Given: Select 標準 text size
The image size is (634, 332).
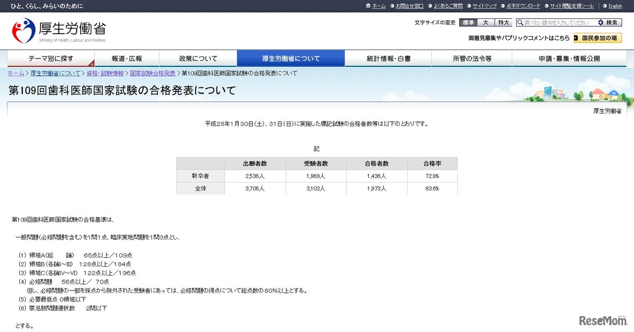Looking at the screenshot, I should (468, 23).
